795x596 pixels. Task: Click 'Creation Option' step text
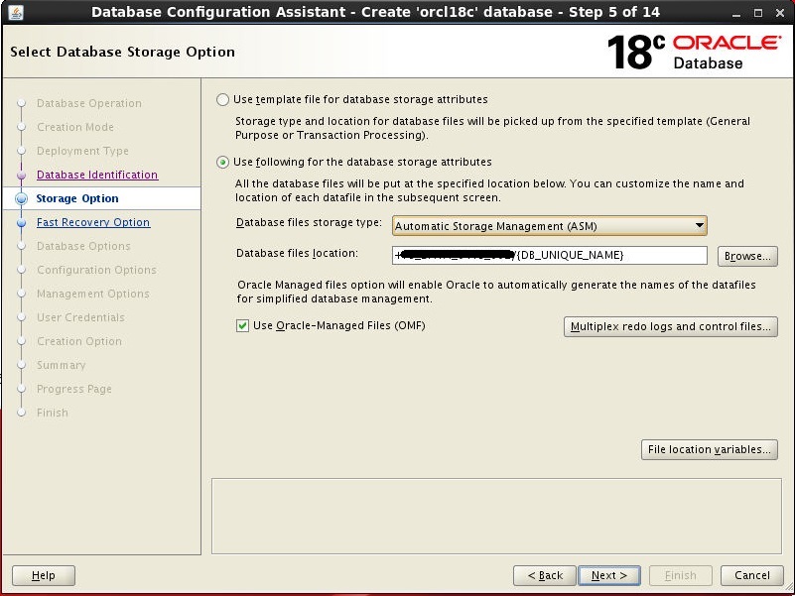79,341
